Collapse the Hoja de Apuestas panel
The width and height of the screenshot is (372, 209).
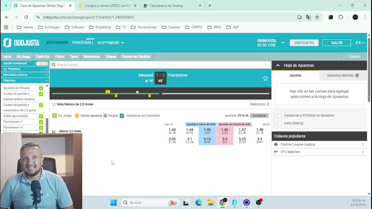[278, 65]
